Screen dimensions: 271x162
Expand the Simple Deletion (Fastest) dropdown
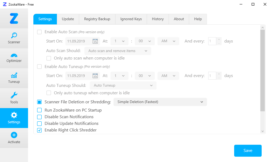(x=160, y=102)
